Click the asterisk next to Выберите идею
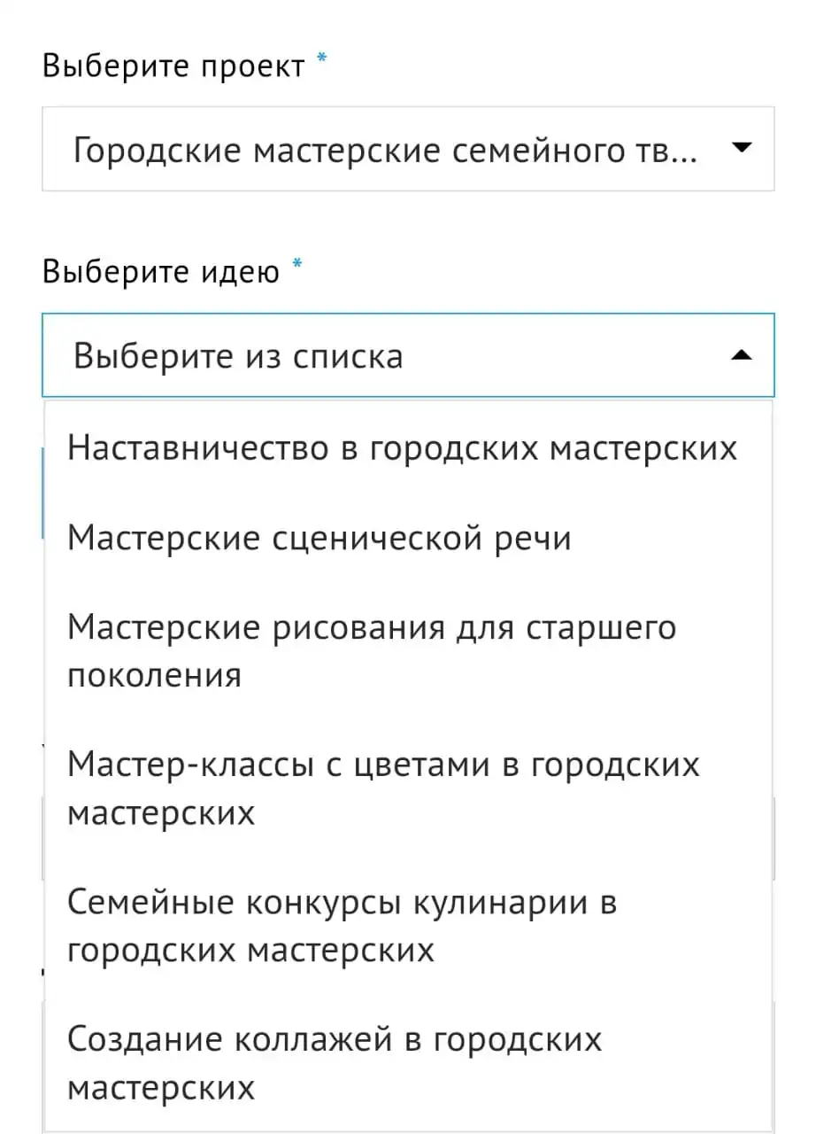Viewport: 816px width, 1134px height. coord(297,264)
